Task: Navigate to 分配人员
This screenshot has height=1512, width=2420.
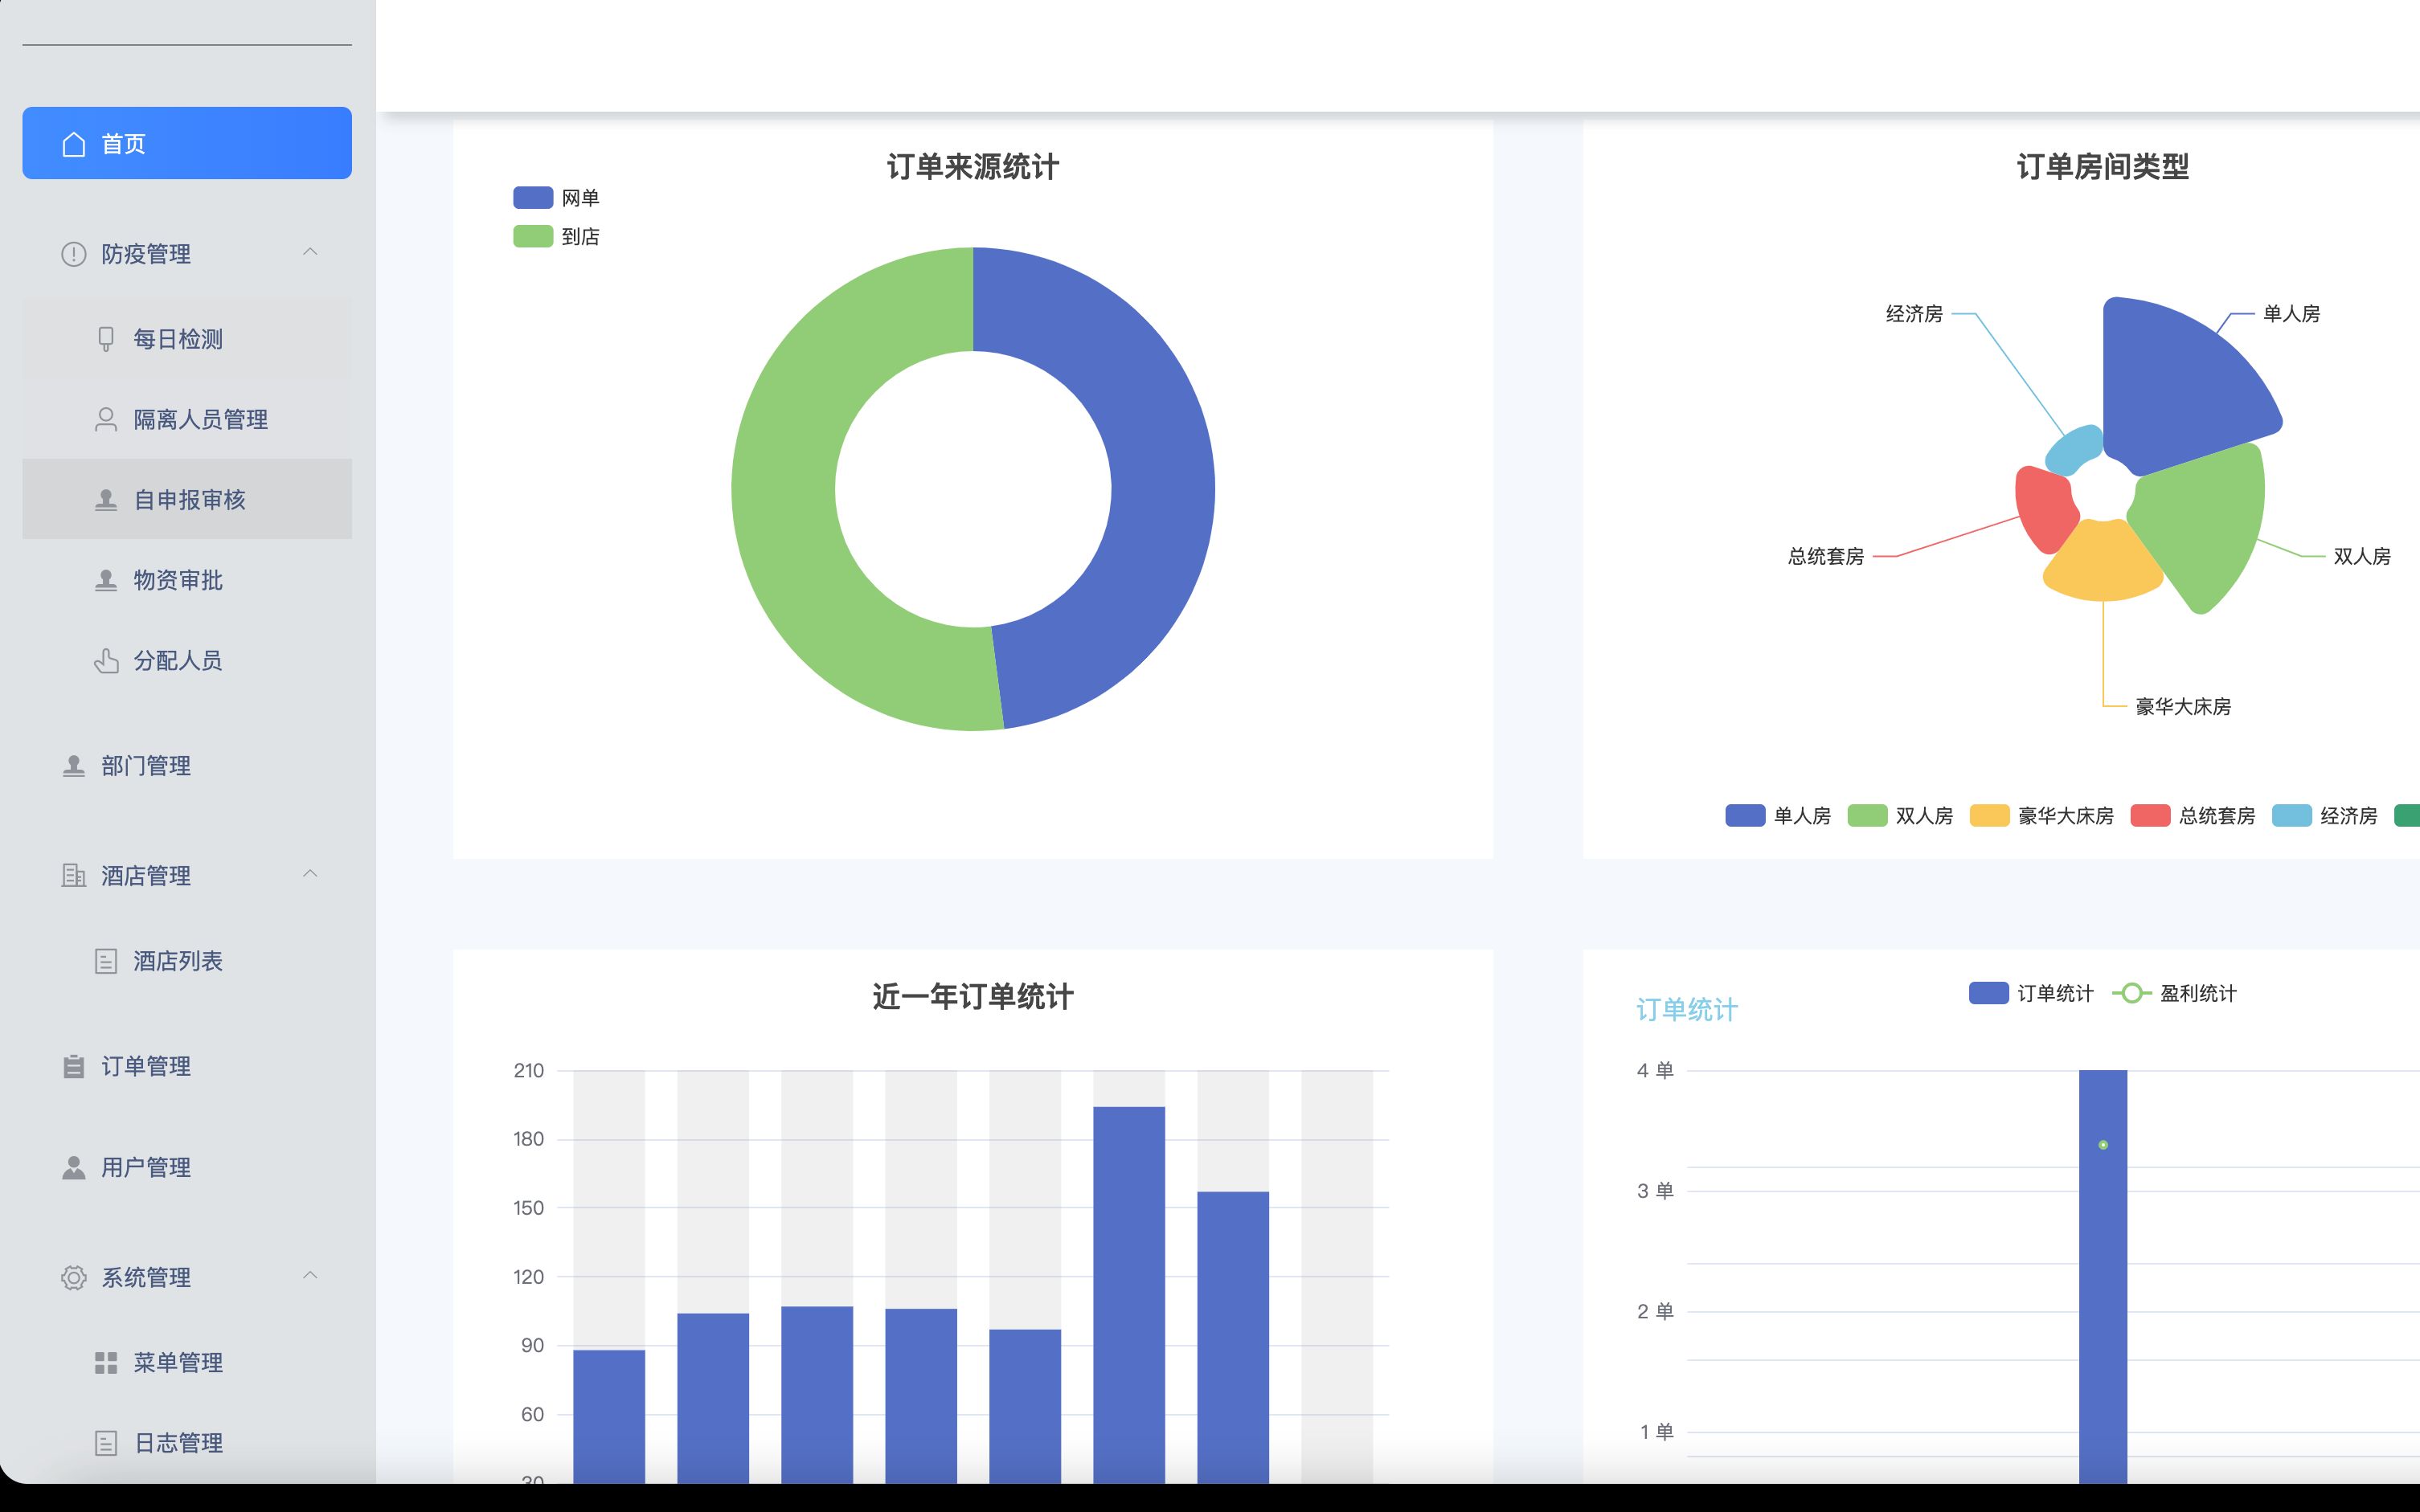Action: click(x=187, y=660)
